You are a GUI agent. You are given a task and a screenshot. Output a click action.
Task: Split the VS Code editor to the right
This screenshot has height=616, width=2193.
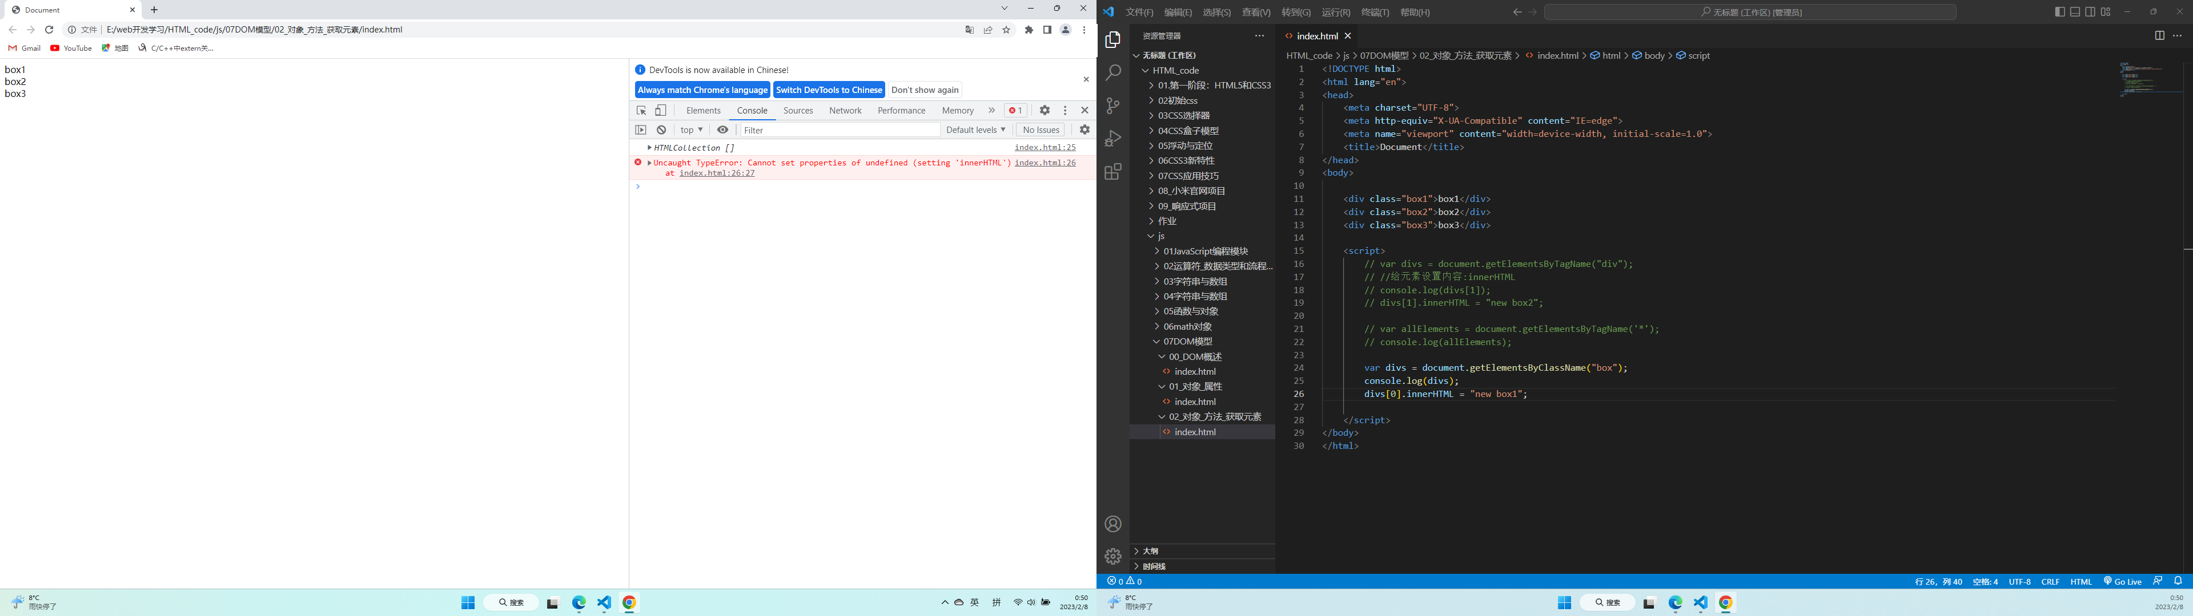(2159, 36)
